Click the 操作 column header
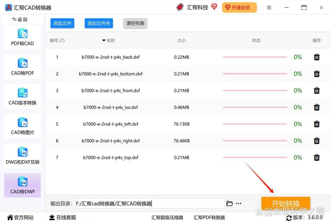 pyautogui.click(x=317, y=40)
